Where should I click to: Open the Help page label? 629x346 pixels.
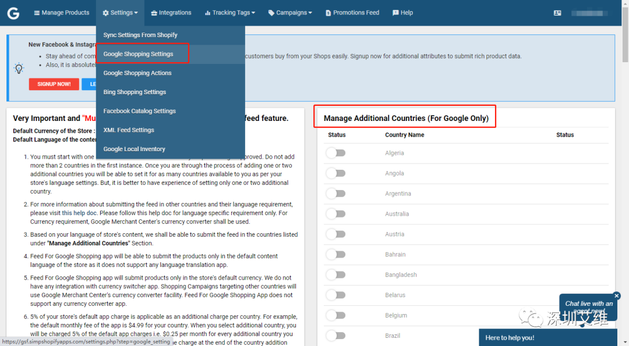coord(407,13)
